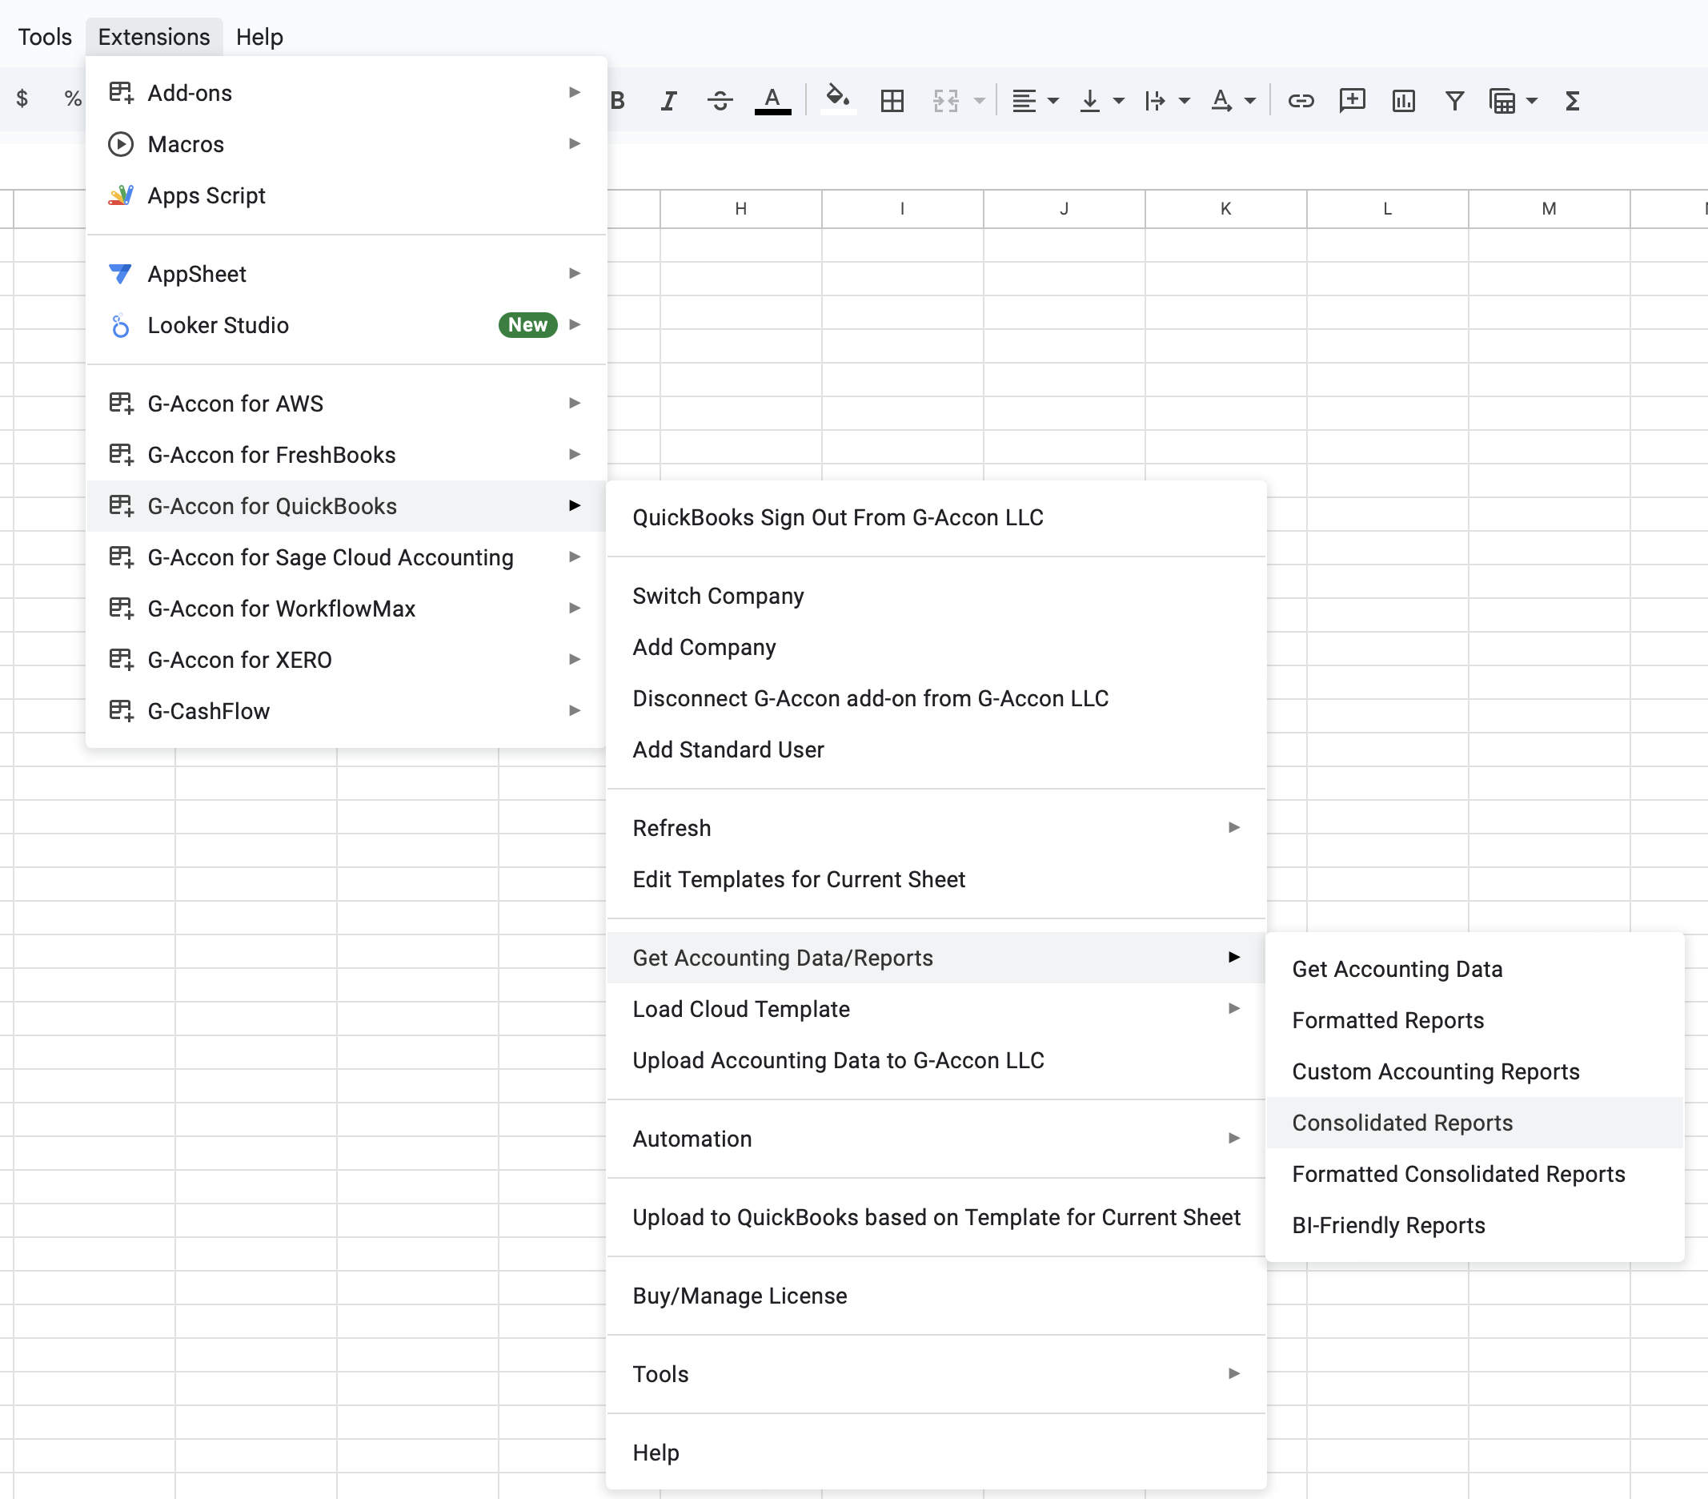Expand filter views dropdown arrow
1708x1499 pixels.
[x=1532, y=101]
